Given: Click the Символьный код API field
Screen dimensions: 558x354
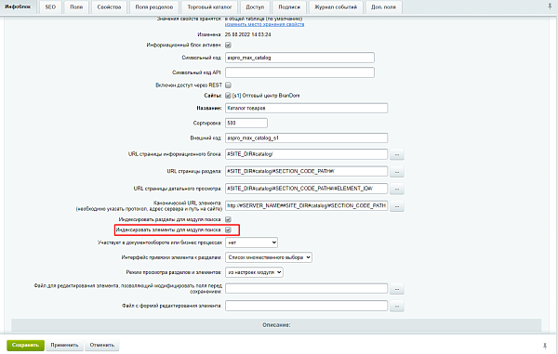Looking at the screenshot, I should pos(299,72).
